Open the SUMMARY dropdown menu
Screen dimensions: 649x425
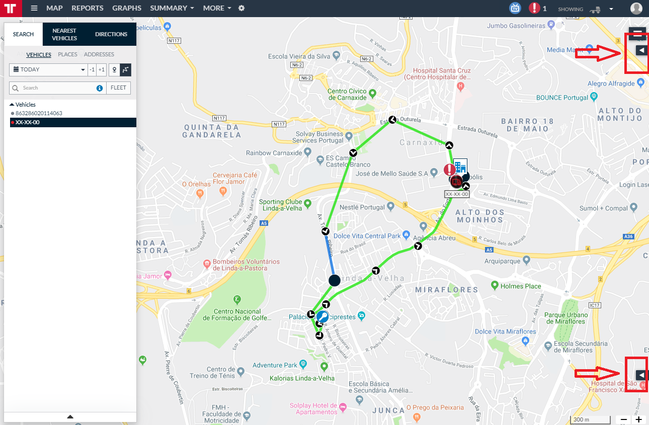point(172,8)
